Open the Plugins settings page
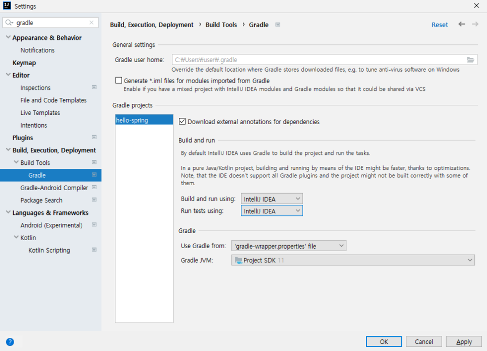The width and height of the screenshot is (487, 351). click(23, 138)
